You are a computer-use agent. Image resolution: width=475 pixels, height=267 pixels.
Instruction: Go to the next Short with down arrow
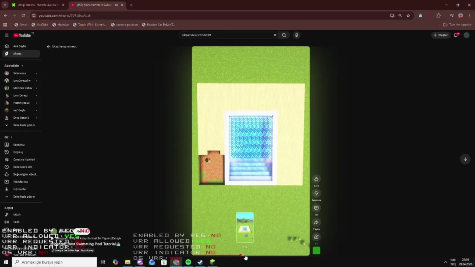(465, 159)
